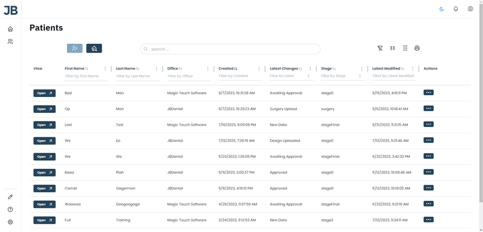Viewport: 483px width, 232px height.
Task: Open the column chooser icon
Action: pyautogui.click(x=393, y=48)
